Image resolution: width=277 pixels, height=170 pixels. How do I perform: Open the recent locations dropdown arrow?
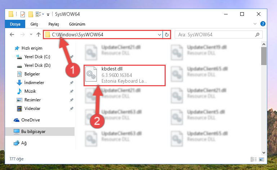point(31,35)
